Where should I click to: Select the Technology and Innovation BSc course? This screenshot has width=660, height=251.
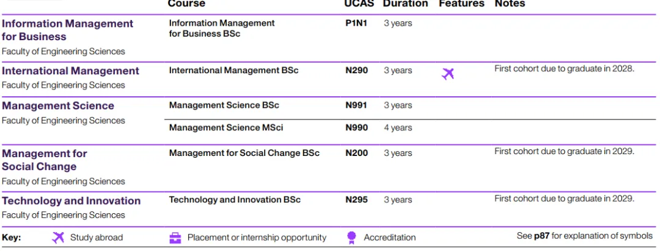pos(235,200)
